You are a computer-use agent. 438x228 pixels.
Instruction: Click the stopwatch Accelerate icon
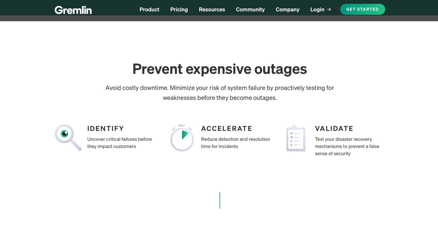click(182, 138)
